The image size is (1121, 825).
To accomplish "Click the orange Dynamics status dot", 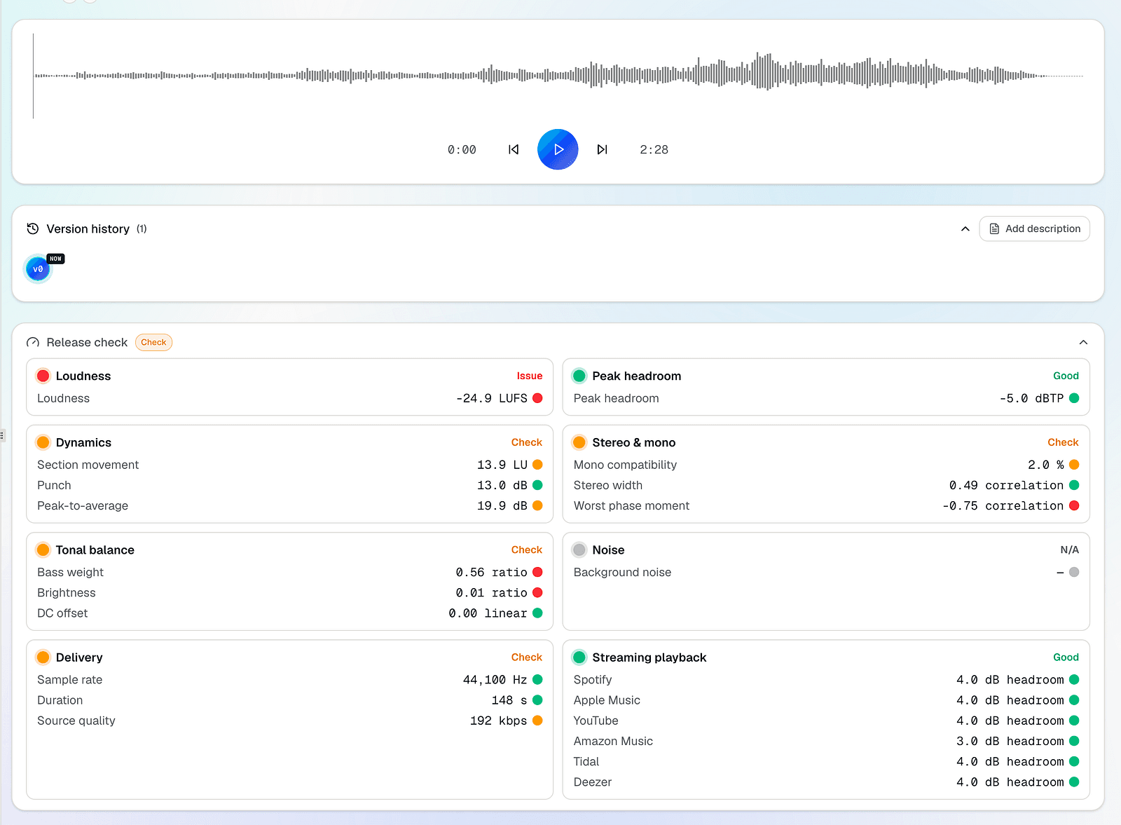I will (43, 442).
